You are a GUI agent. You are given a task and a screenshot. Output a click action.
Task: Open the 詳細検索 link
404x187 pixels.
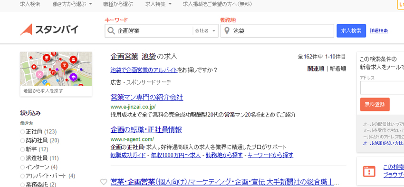pos(379,31)
